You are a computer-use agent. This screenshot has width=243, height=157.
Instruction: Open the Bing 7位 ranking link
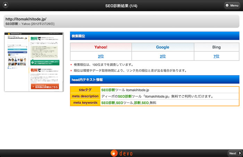tap(216, 56)
